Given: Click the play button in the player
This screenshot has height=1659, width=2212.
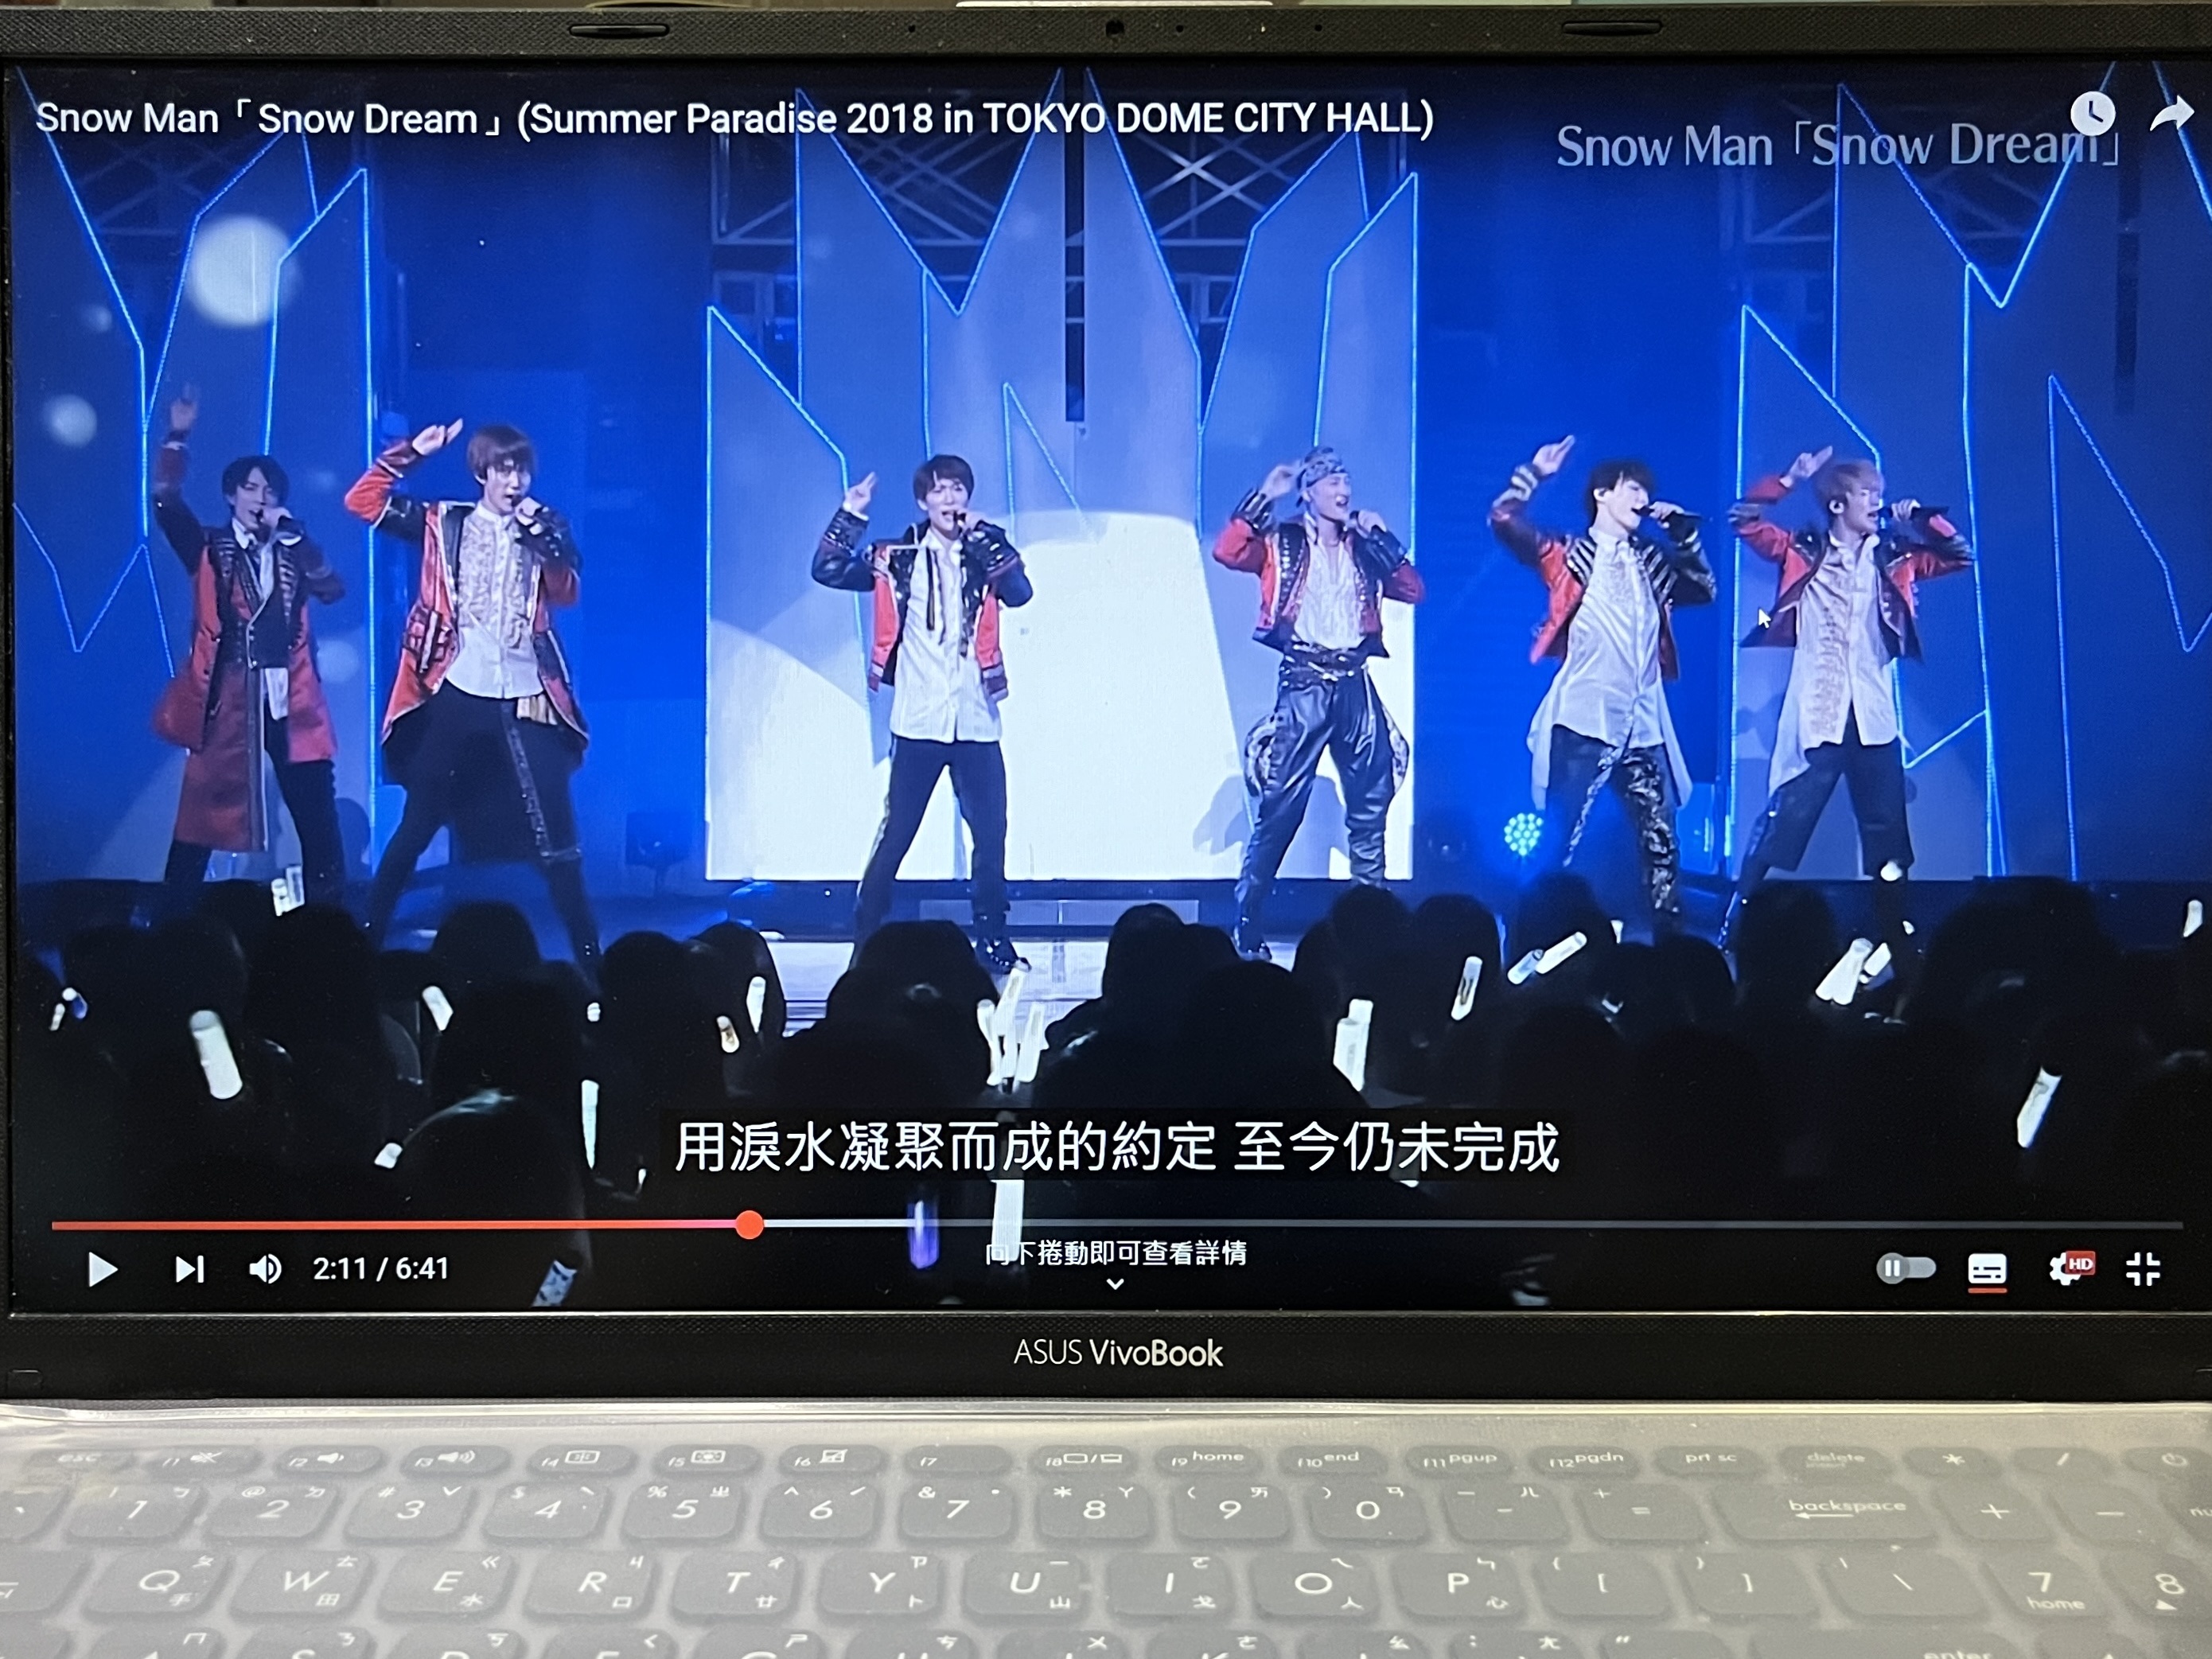Looking at the screenshot, I should [102, 1270].
